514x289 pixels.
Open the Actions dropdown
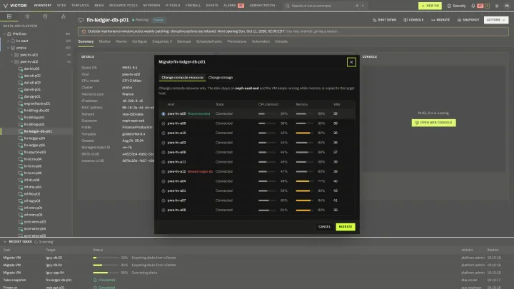(496, 20)
